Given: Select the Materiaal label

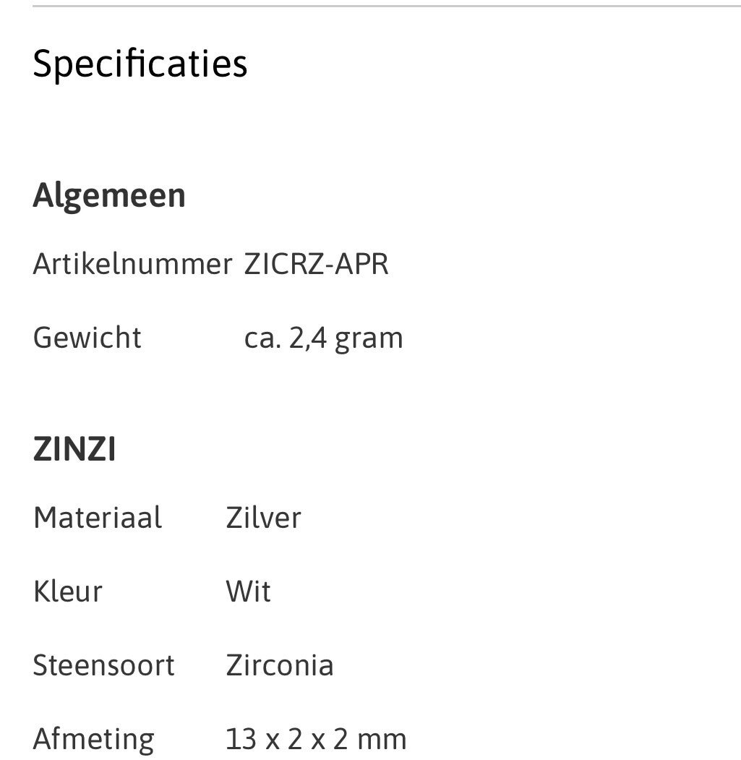Looking at the screenshot, I should coord(98,518).
